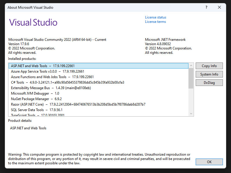Launch DxDiag from the button

(209, 83)
